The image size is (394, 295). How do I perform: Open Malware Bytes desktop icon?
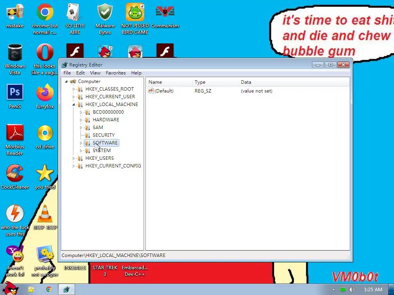click(105, 19)
